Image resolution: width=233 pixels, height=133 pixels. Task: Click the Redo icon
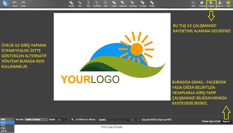point(23,4)
